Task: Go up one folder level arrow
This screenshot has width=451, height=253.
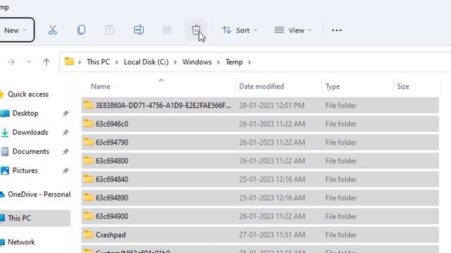Action: 46,62
